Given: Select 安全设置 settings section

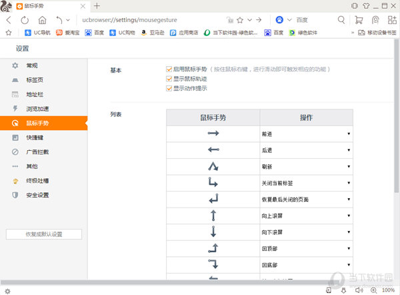Looking at the screenshot, I should point(43,195).
